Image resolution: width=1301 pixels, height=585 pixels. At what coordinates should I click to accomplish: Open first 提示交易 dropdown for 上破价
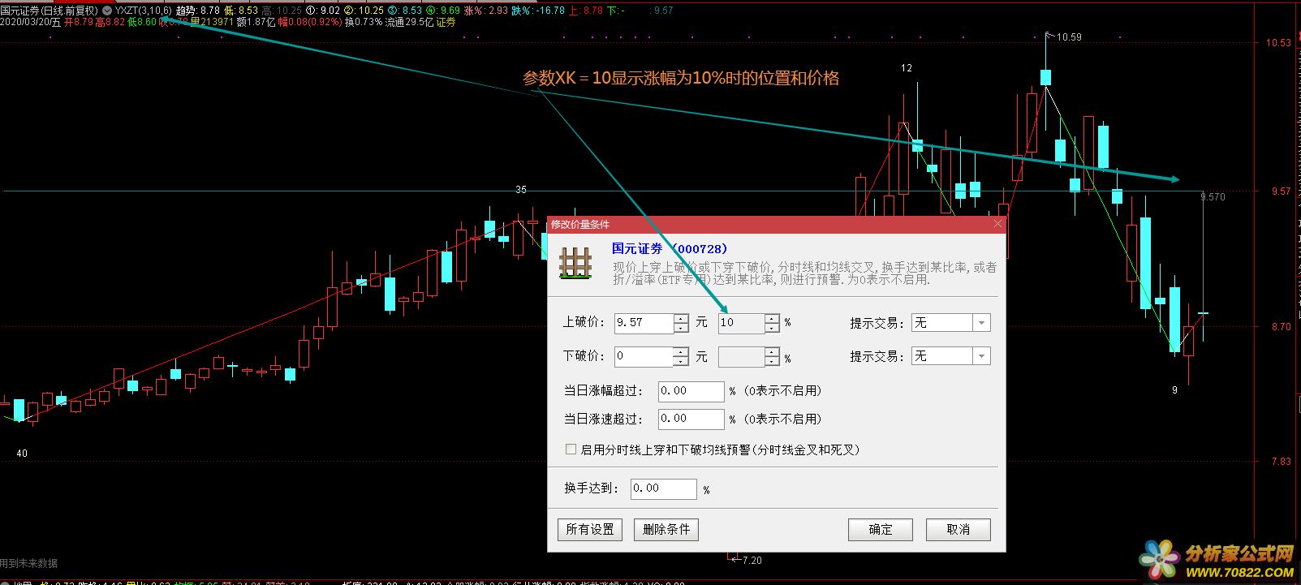(x=981, y=323)
